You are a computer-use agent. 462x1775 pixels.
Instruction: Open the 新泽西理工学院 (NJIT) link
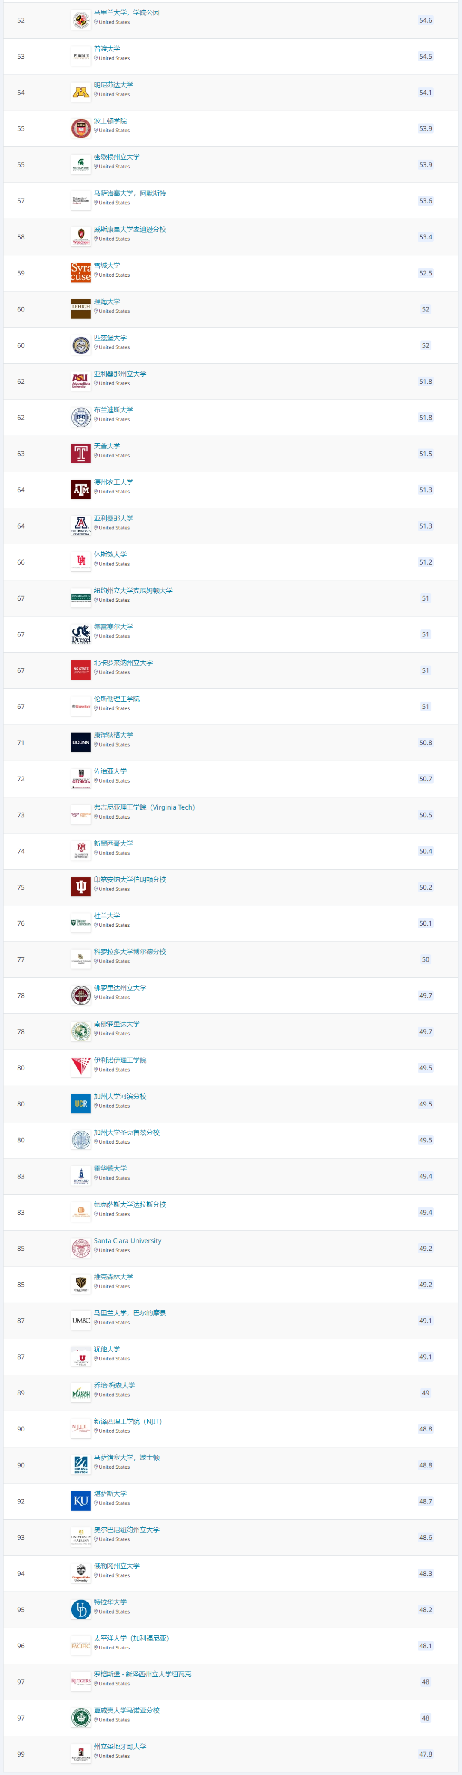[128, 1422]
